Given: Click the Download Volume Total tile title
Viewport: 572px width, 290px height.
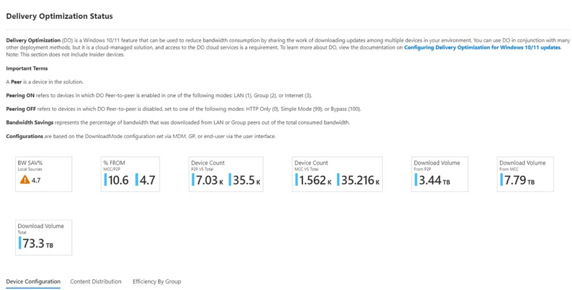Looking at the screenshot, I should pos(40,226).
